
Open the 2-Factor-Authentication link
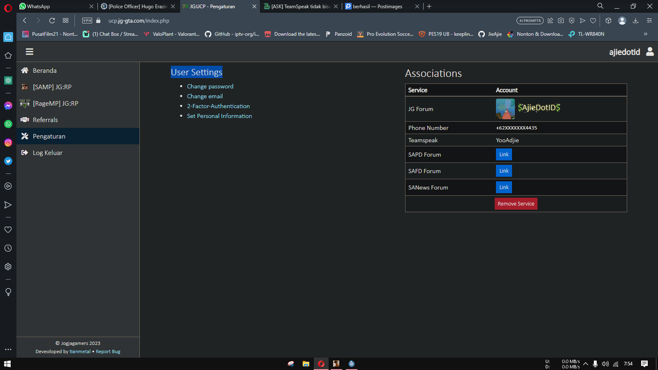(218, 106)
